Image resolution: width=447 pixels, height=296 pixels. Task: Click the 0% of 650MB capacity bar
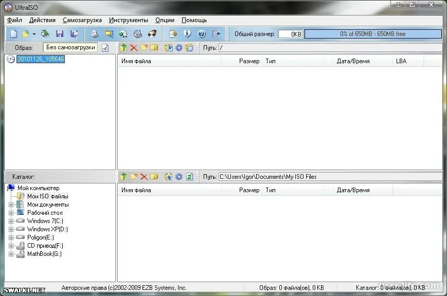[x=372, y=34]
